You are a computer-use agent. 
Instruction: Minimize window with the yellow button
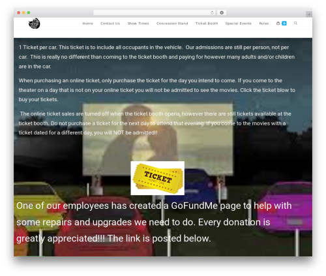tap(23, 13)
